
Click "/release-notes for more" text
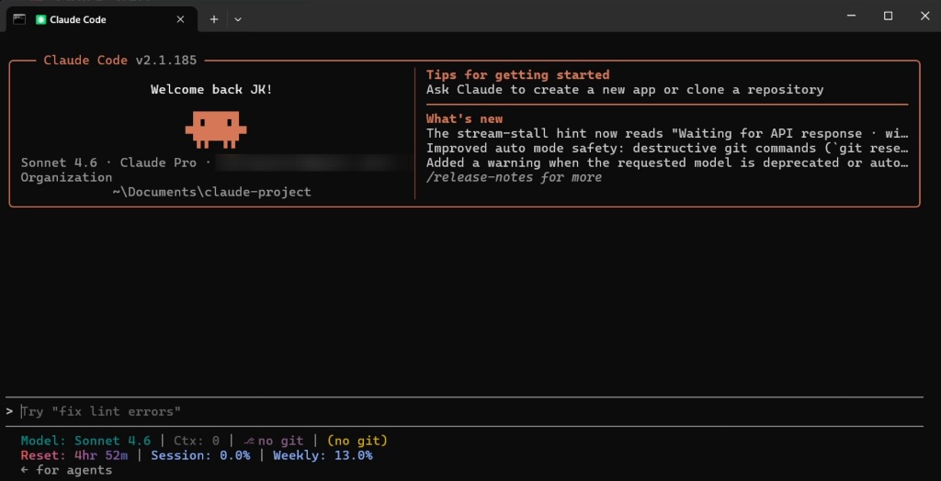click(514, 177)
